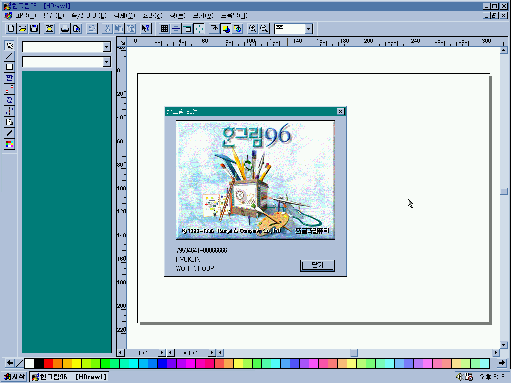
Task: Select the rectangle shape tool
Action: coord(10,67)
